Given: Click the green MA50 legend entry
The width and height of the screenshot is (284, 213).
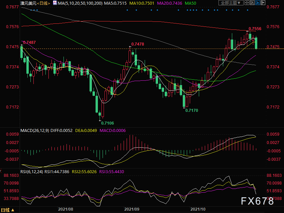Looking at the screenshot, I should click(190, 3).
